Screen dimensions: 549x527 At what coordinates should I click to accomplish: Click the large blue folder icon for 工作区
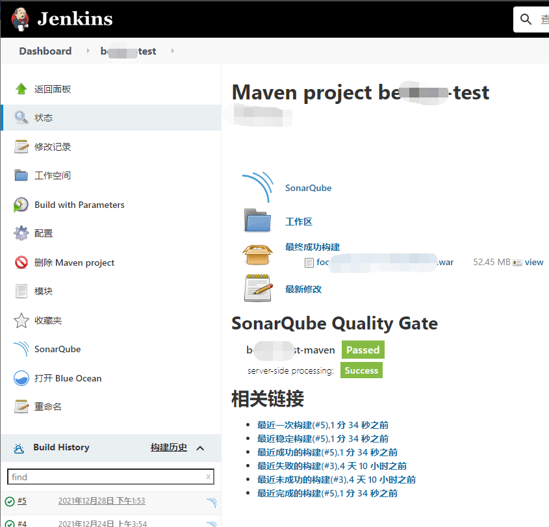coord(257,220)
